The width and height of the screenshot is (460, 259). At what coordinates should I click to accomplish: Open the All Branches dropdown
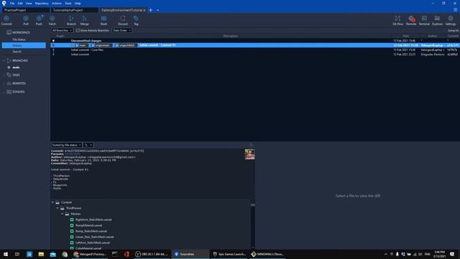click(62, 30)
